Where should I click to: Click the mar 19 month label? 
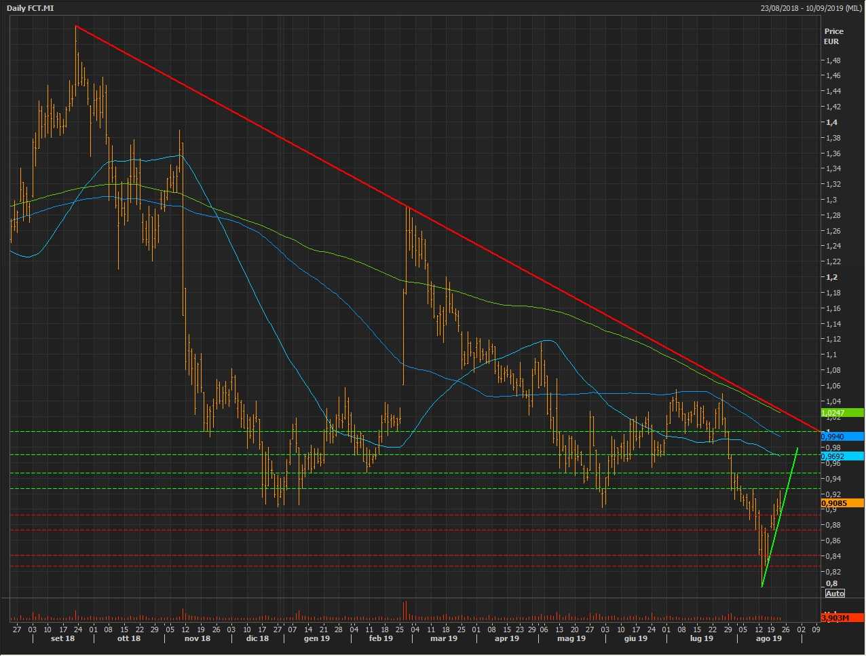[x=444, y=638]
